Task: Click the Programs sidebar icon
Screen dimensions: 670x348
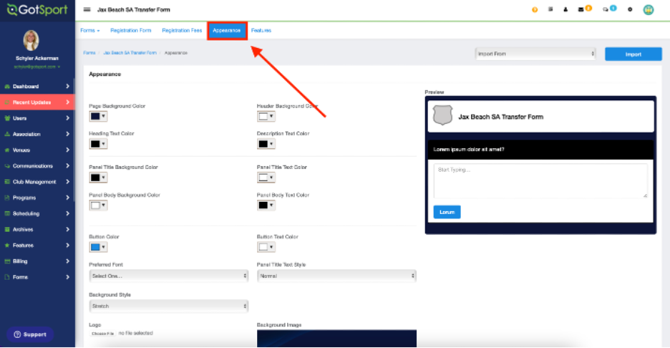Action: (7, 198)
